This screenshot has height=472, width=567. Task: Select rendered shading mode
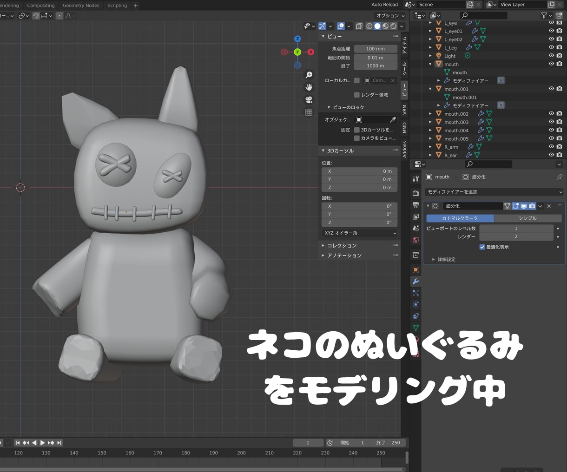click(x=394, y=26)
